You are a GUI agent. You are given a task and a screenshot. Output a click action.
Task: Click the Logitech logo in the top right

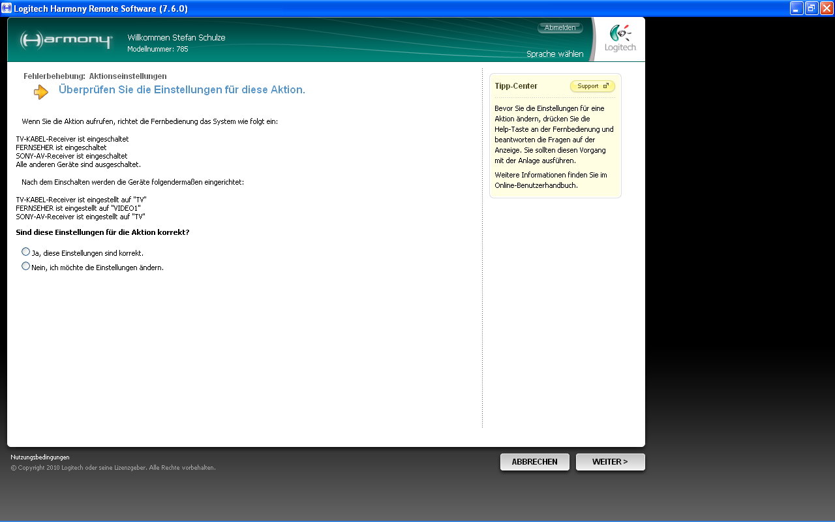[620, 39]
